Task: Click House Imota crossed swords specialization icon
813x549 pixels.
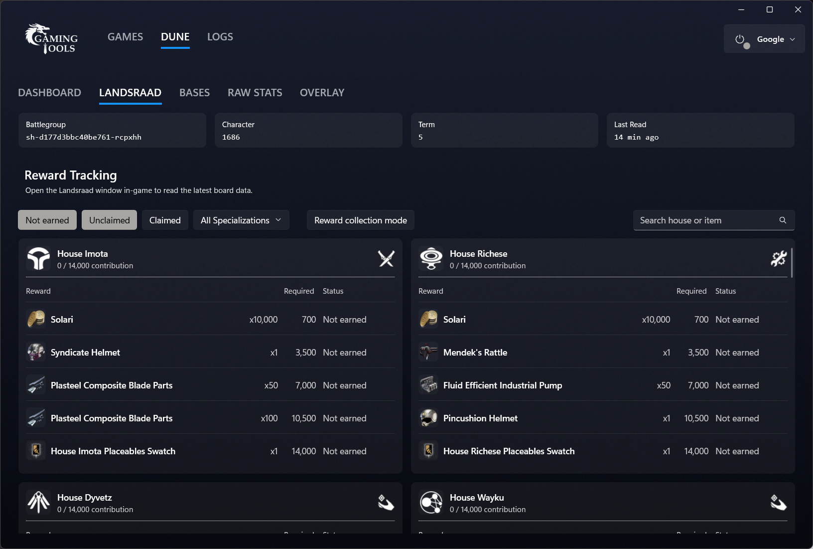Action: tap(386, 258)
